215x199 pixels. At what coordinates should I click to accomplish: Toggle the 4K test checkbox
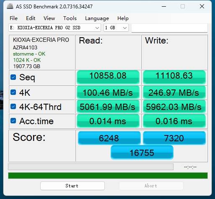[x=13, y=92]
